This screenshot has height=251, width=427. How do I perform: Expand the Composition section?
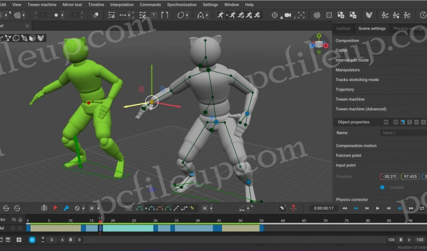[347, 41]
